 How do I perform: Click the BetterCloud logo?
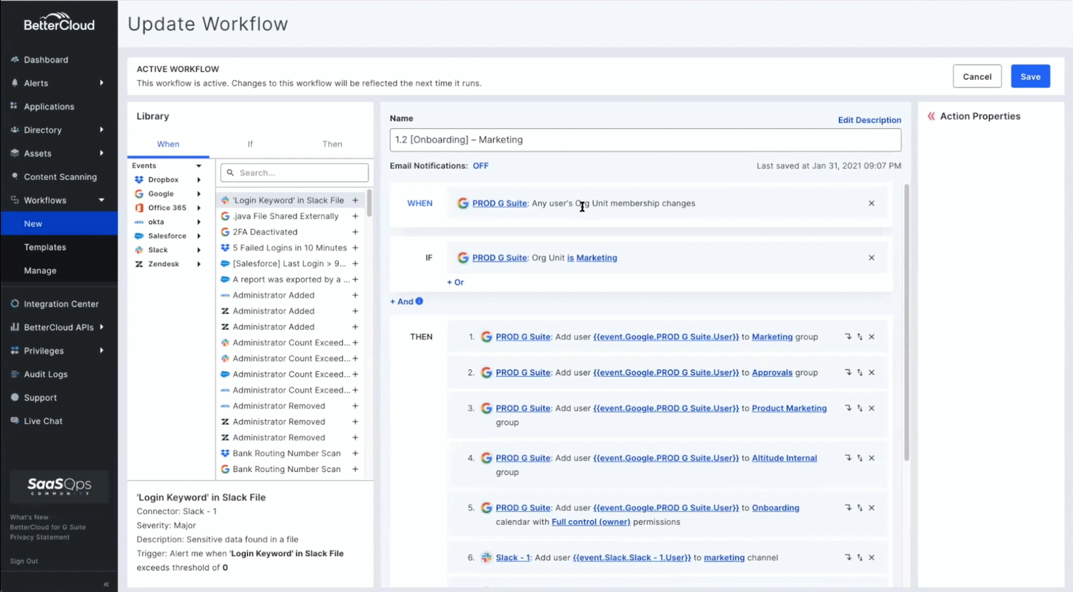(59, 22)
